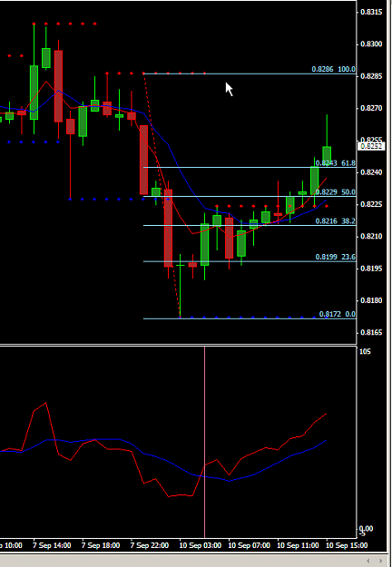392x567 pixels.
Task: Click the 0.8165 price scale value
Action: click(x=371, y=332)
